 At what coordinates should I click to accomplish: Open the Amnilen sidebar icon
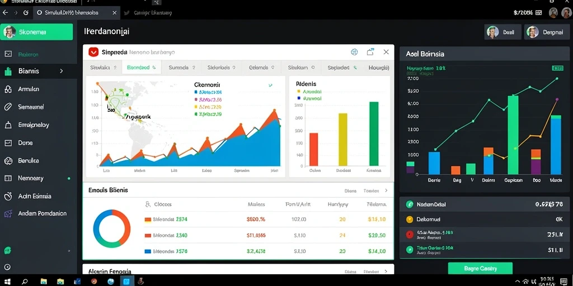[x=8, y=89]
